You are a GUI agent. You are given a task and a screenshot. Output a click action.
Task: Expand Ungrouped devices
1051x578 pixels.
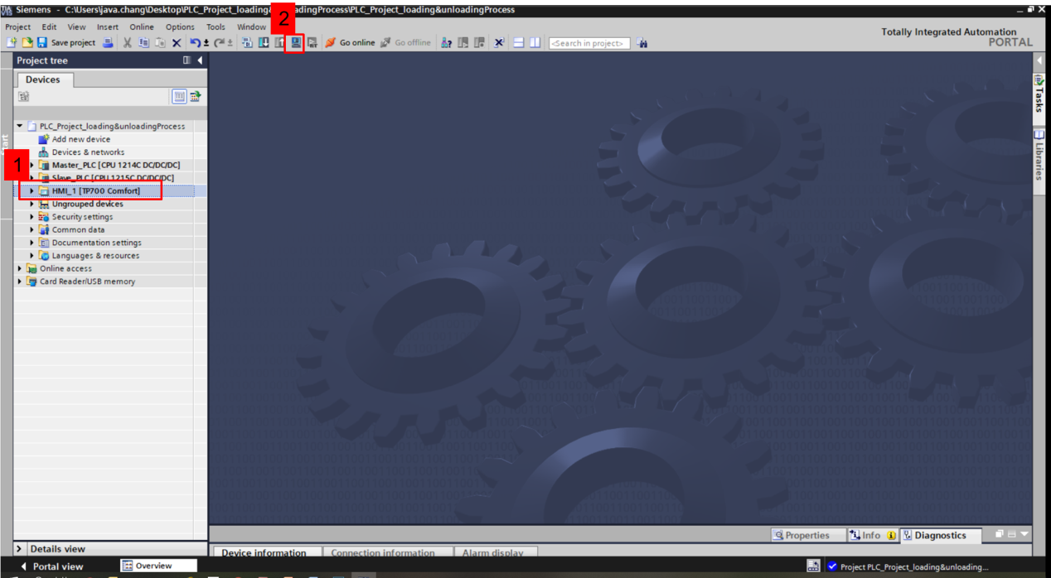pos(32,204)
